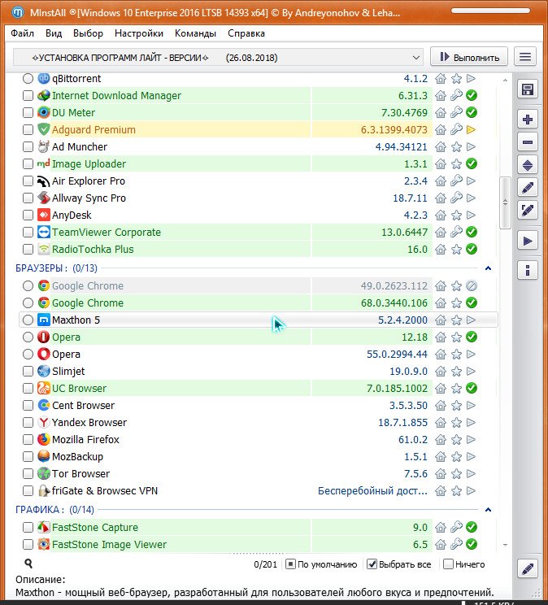This screenshot has height=605, width=548.
Task: Click play arrow in Maxthon 5 row
Action: (472, 320)
